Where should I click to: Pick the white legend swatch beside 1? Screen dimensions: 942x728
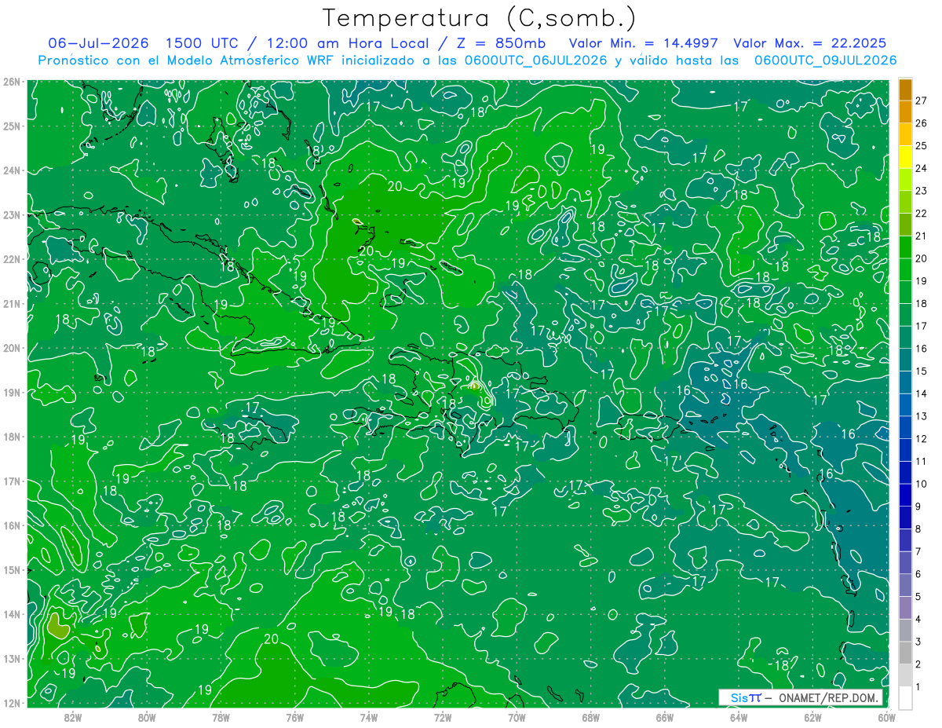905,697
